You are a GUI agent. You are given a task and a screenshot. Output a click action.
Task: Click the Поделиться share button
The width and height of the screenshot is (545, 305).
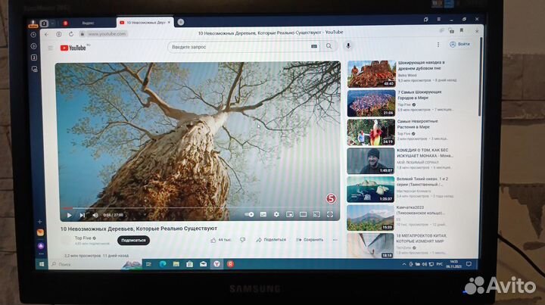271,240
